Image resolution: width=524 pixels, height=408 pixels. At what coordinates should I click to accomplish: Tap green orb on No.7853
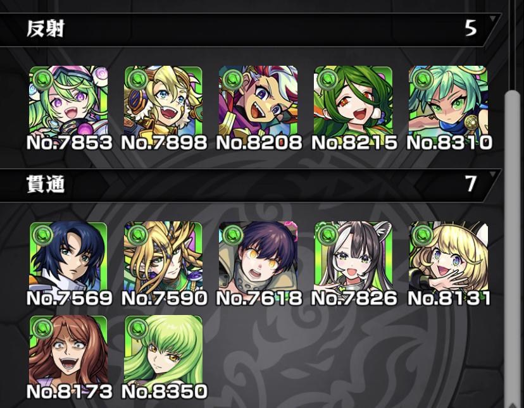point(44,80)
